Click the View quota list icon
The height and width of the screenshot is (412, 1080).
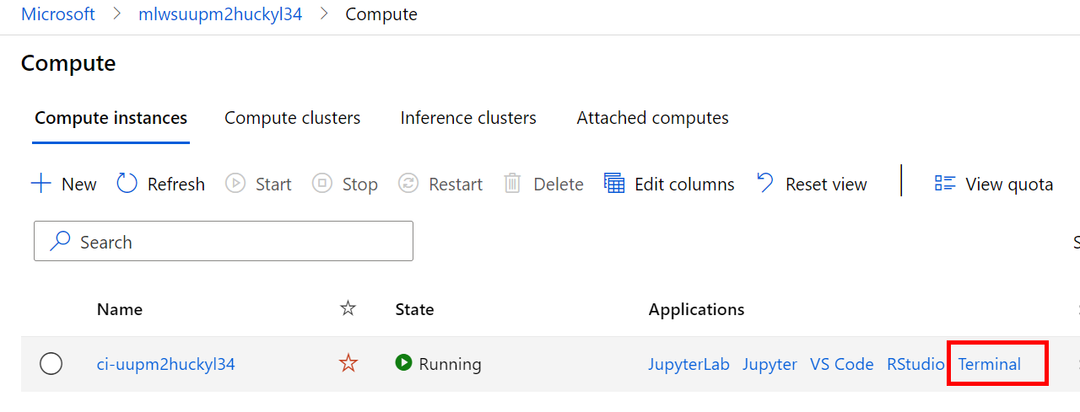945,184
